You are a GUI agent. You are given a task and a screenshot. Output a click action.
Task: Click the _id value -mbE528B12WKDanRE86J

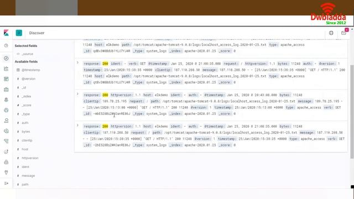(112, 114)
